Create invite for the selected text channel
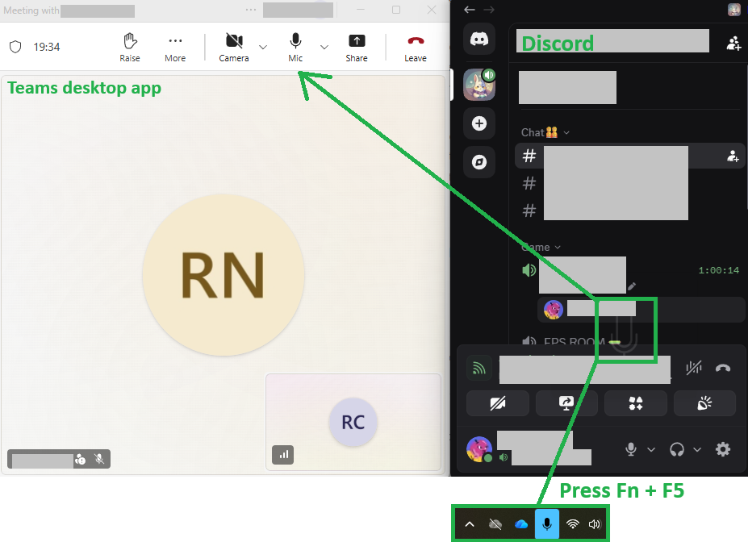This screenshot has width=748, height=542. pyautogui.click(x=733, y=156)
